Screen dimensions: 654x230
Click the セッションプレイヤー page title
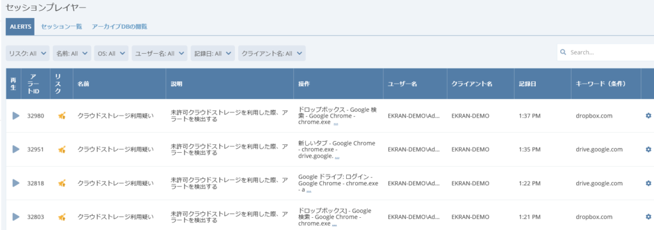pos(46,7)
